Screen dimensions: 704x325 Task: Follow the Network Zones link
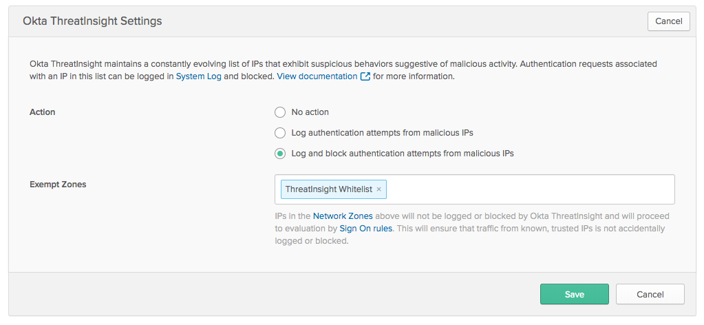click(343, 216)
